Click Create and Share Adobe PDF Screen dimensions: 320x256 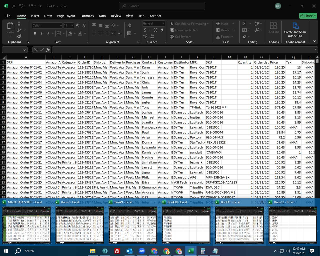295,30
